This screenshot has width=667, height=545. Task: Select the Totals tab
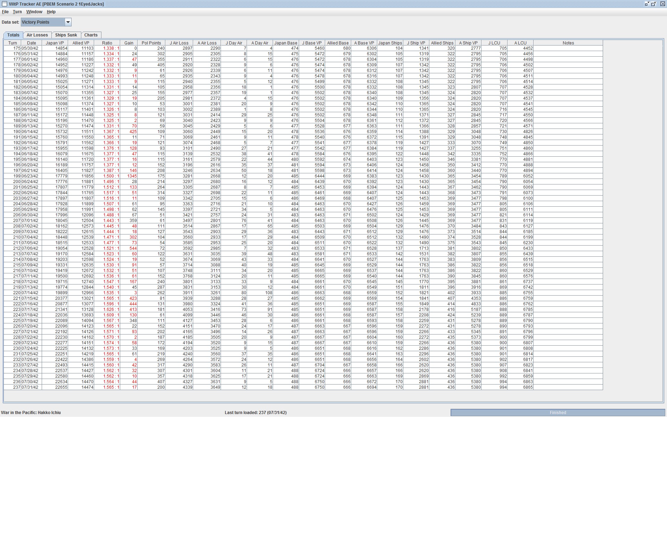[13, 35]
